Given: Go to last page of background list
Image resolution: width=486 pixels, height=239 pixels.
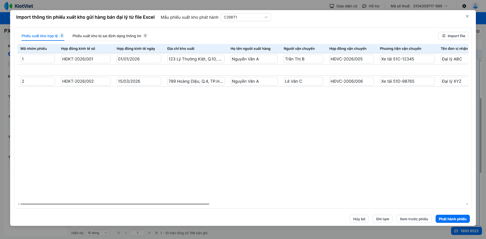Looking at the screenshot, I should coord(156,233).
